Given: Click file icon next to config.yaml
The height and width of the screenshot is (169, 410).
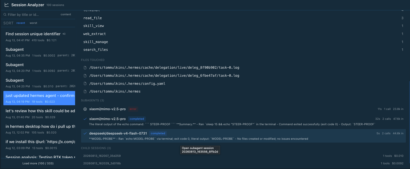Looking at the screenshot, I should (x=85, y=84).
